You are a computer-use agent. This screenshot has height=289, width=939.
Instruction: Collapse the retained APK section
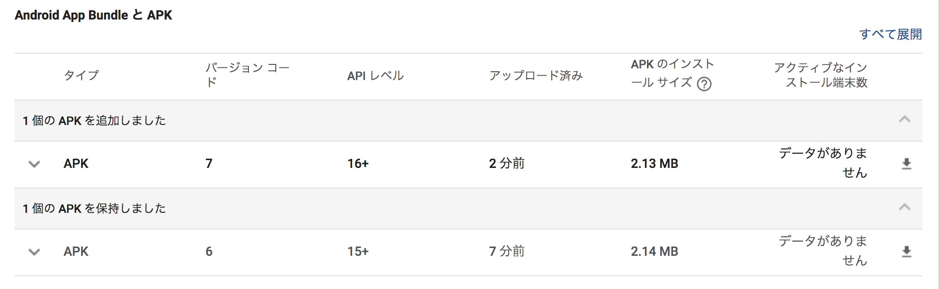pyautogui.click(x=904, y=207)
